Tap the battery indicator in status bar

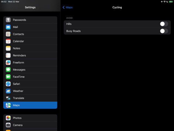click(170, 2)
